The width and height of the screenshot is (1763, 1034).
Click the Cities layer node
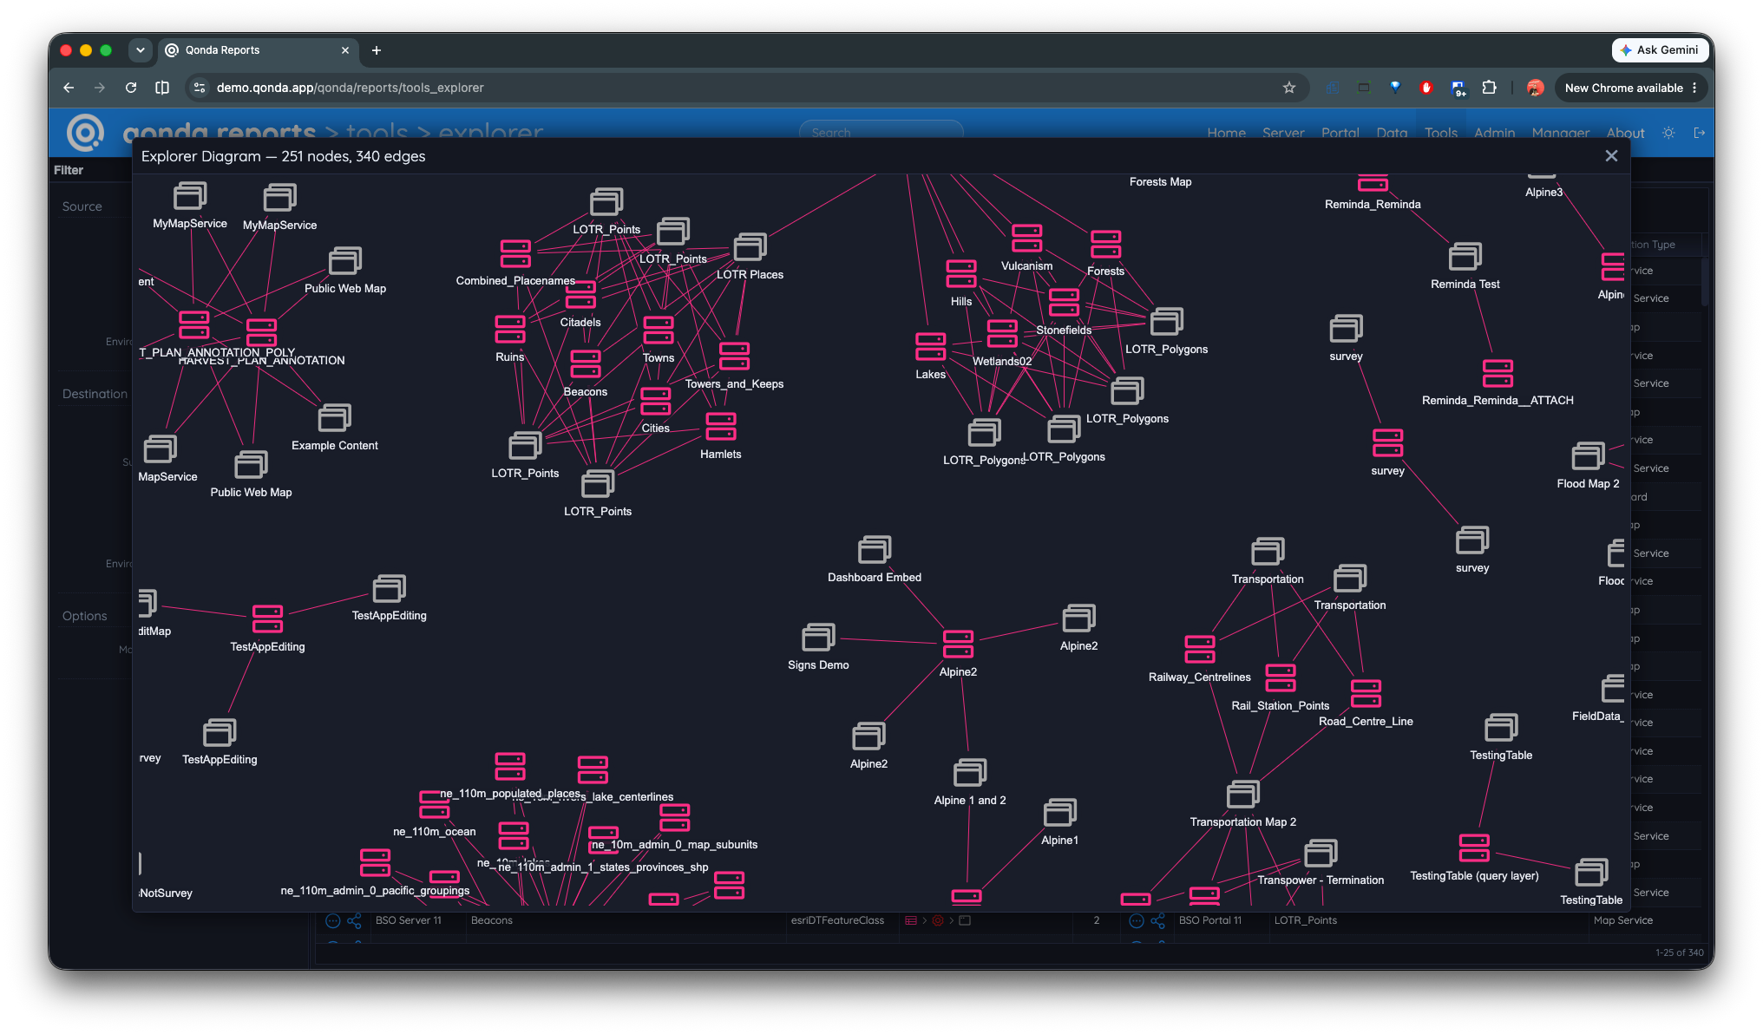(x=656, y=401)
